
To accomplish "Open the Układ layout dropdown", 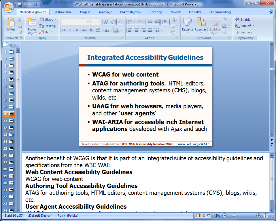I will point(48,20).
